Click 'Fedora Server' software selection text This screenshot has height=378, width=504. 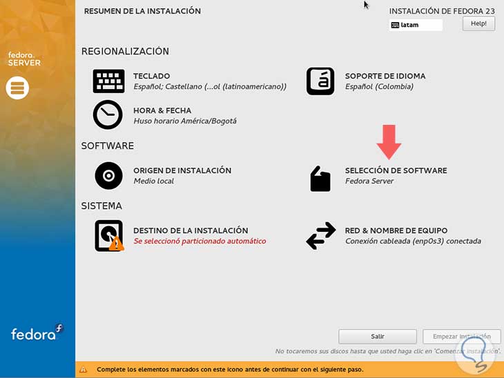pyautogui.click(x=369, y=181)
